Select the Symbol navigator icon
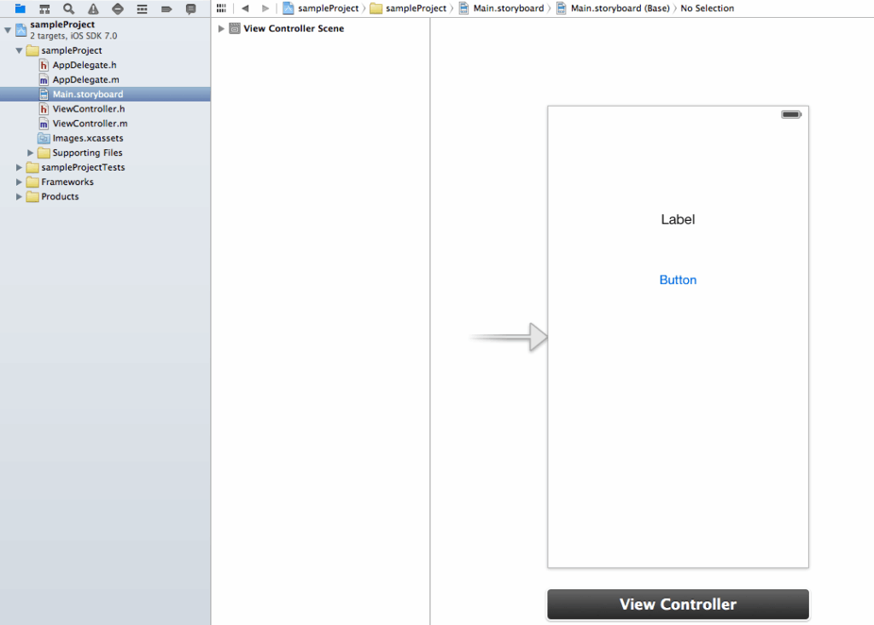Screen dimensions: 874x625 pos(44,9)
